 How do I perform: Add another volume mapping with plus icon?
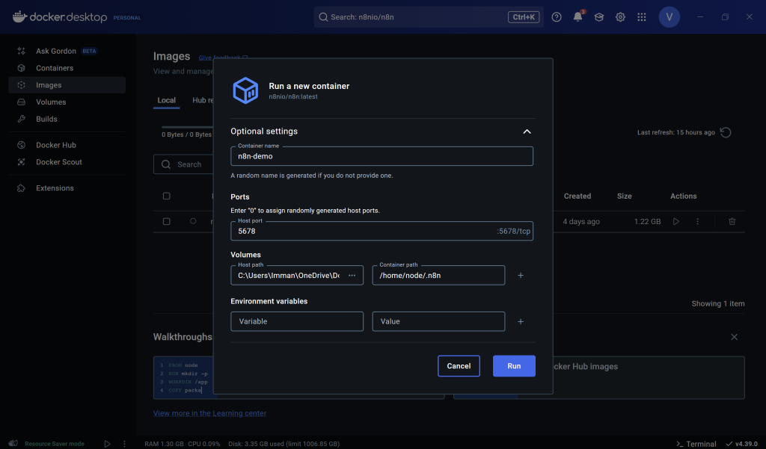tap(521, 275)
